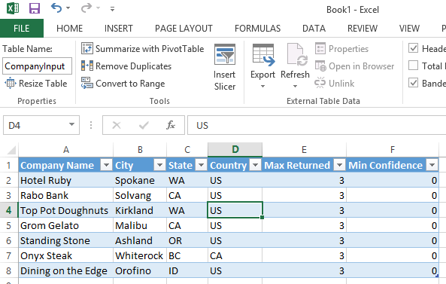Click the Resize Table icon
Image resolution: width=446 pixels, height=284 pixels.
(10, 83)
